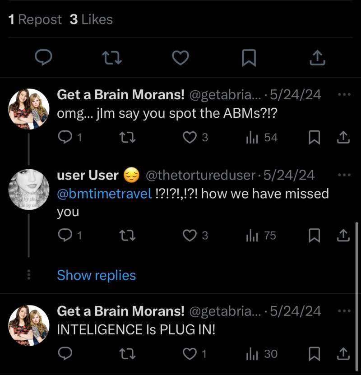
Task: Expand the thread with Show replies
Action: click(96, 275)
